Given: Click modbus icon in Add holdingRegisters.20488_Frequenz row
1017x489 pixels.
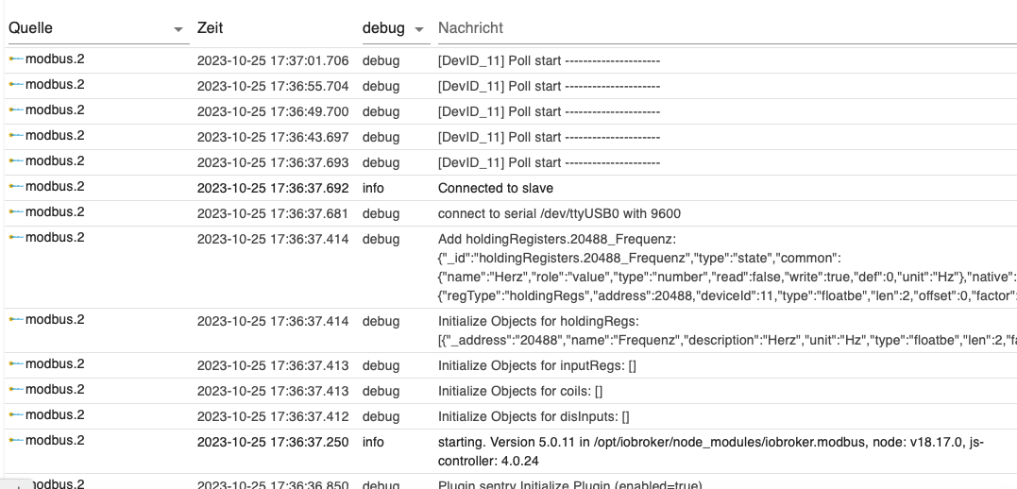Looking at the screenshot, I should pyautogui.click(x=16, y=238).
